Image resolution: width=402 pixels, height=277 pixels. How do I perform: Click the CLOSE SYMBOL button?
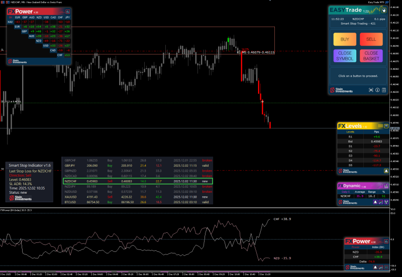click(x=345, y=56)
